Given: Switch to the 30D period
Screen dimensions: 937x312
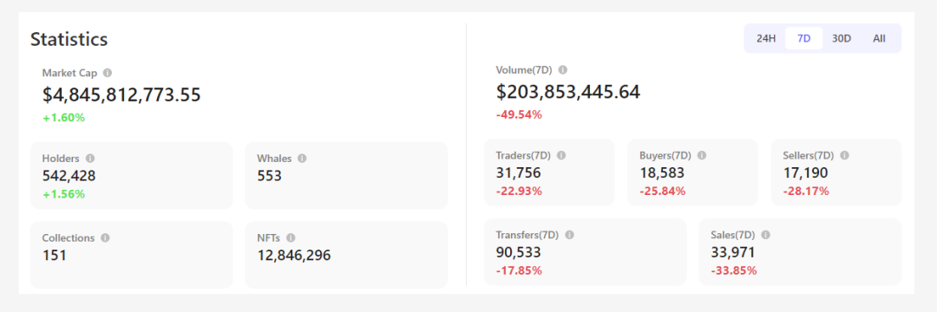Looking at the screenshot, I should click(842, 38).
